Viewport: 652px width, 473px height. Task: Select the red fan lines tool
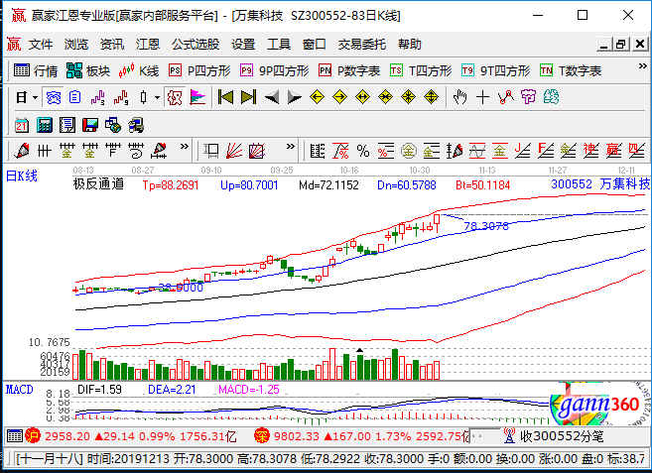coord(234,151)
